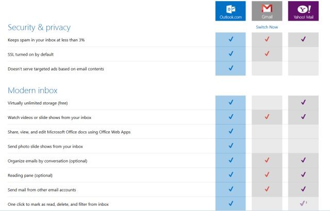
Task: Click Yahoo checkmark for virtually unlimited storage
Action: pos(303,102)
